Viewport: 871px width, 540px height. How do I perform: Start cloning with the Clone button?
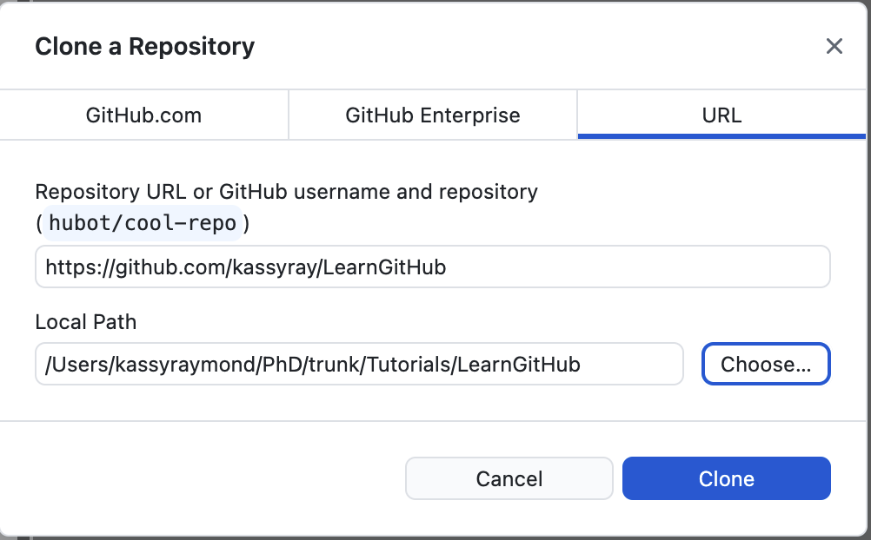click(x=726, y=479)
